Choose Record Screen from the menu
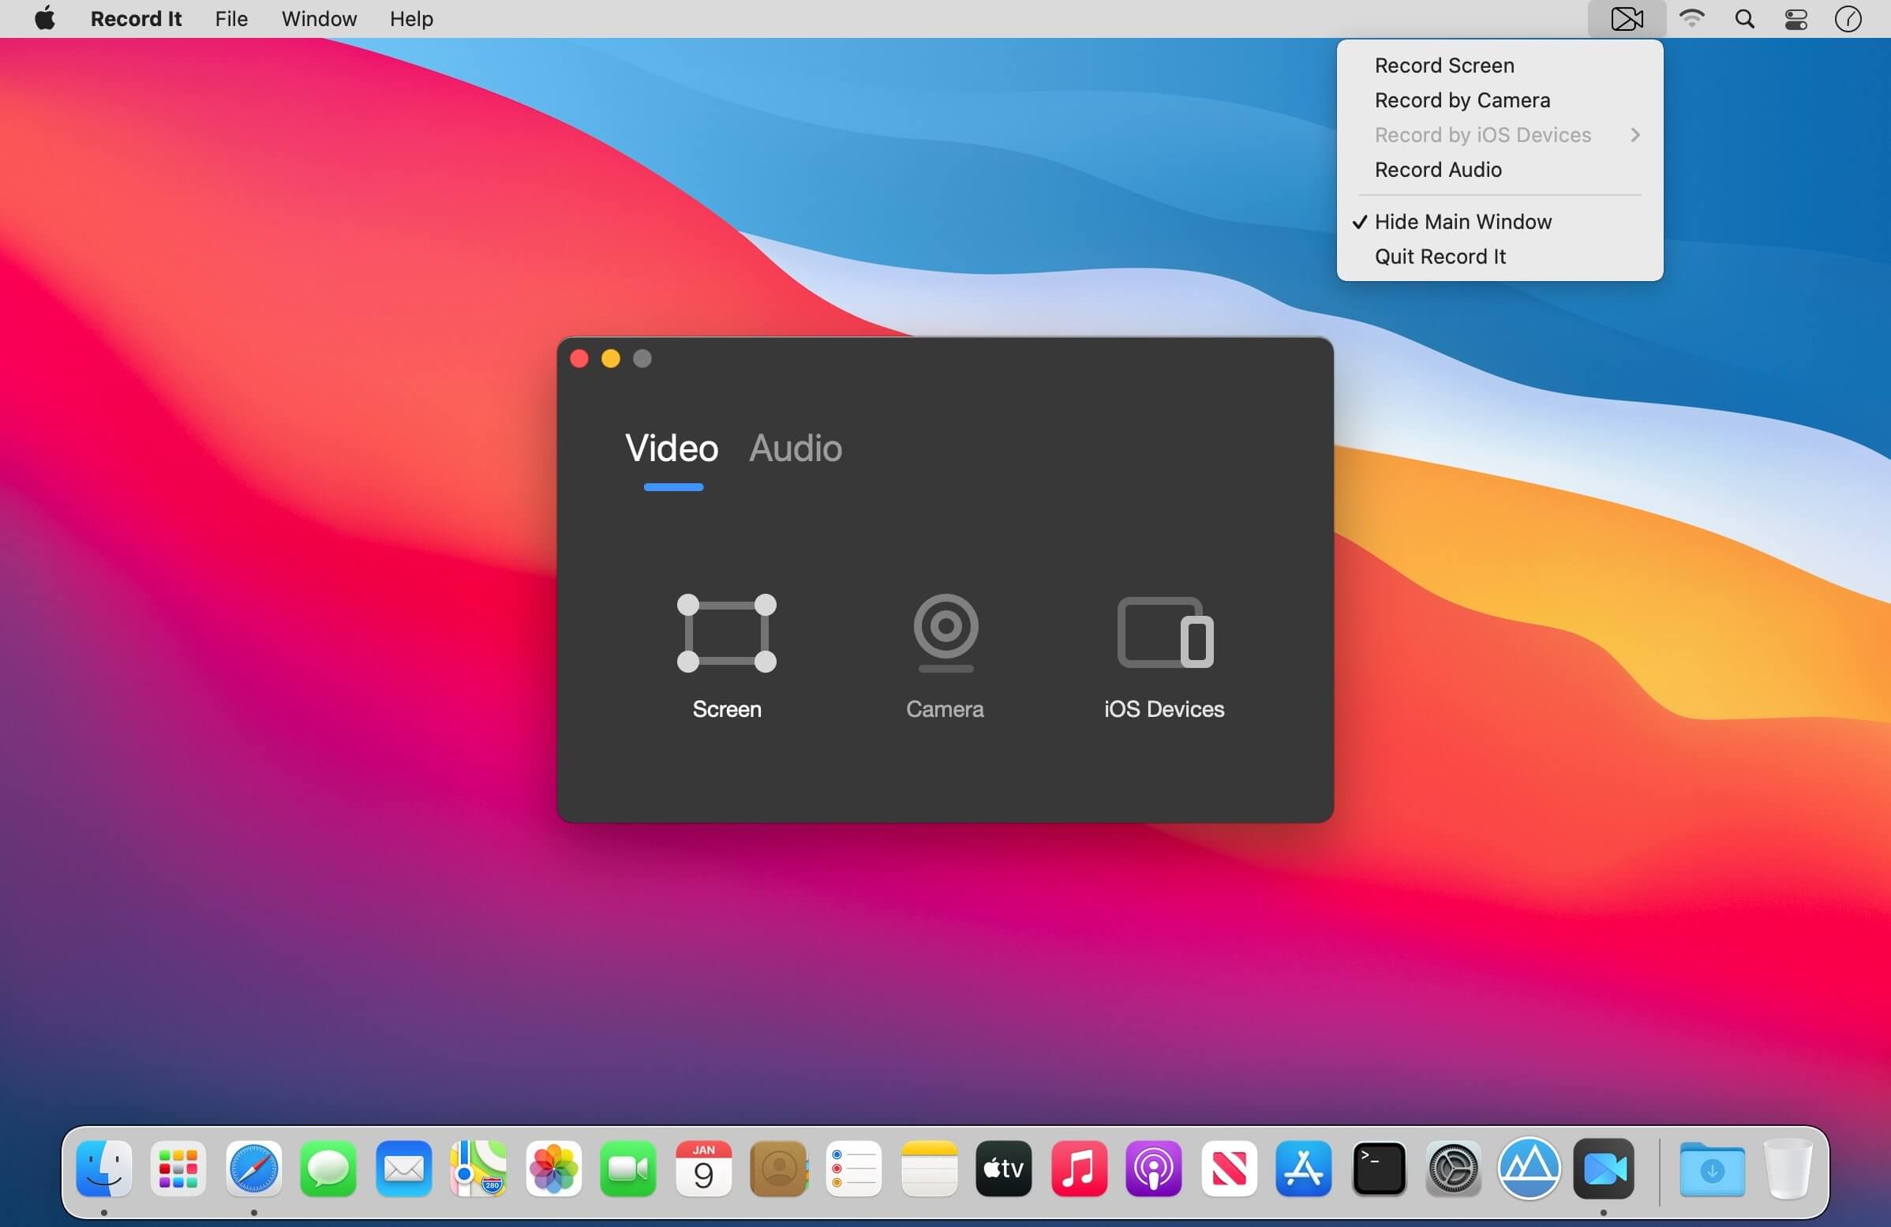This screenshot has height=1227, width=1891. [x=1444, y=66]
